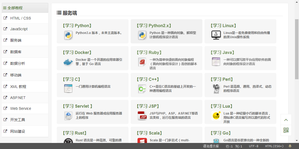Image resolution: width=299 pixels, height=149 pixels.
Task: Select ASP.NET in the sidebar
Action: click(x=25, y=98)
